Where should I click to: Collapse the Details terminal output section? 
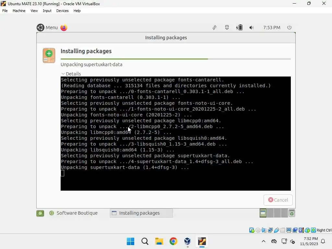point(71,74)
